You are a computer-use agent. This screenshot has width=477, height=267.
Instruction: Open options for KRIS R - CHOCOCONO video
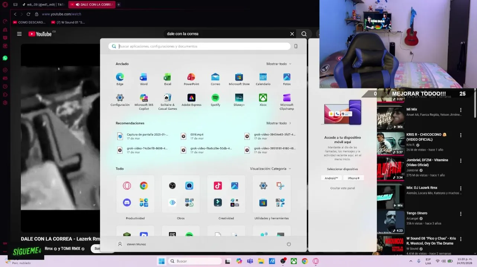(x=461, y=135)
